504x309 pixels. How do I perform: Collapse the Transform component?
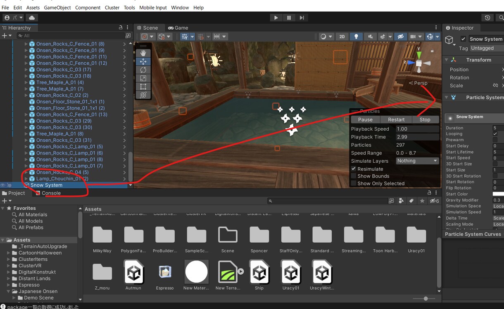(x=447, y=60)
